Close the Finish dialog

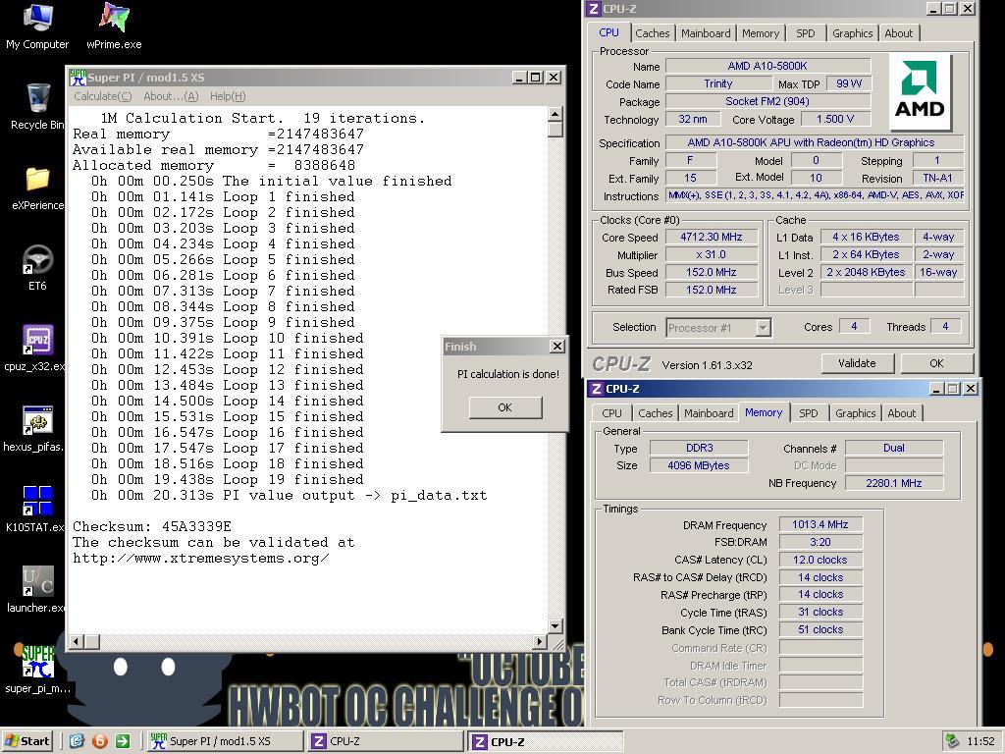(557, 347)
